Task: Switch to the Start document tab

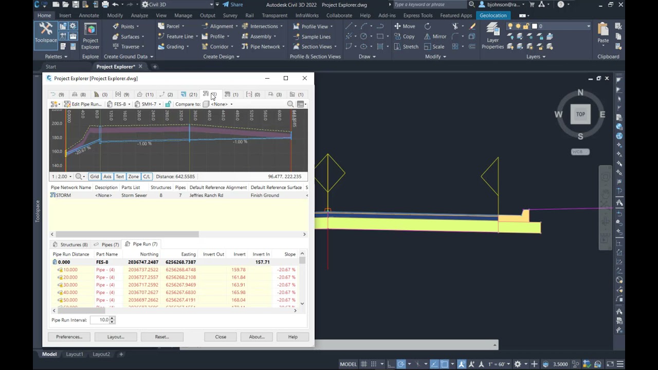Action: (x=51, y=67)
